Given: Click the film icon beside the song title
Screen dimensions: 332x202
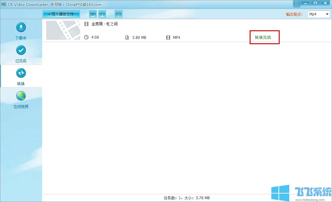Looking at the screenshot, I should [x=86, y=24].
